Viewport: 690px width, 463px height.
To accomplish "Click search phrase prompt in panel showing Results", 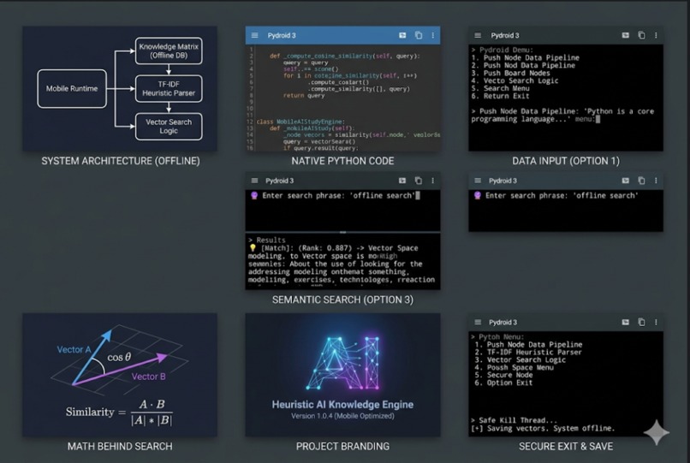I will 336,195.
